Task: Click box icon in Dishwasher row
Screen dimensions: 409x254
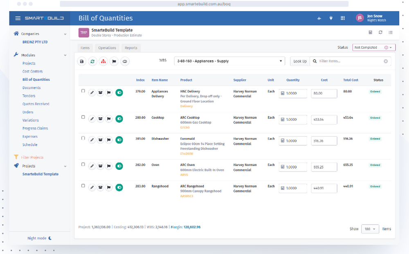Action: [101, 140]
